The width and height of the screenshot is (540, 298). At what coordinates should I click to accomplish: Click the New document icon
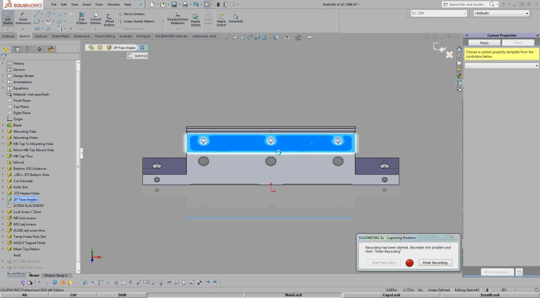click(152, 4)
